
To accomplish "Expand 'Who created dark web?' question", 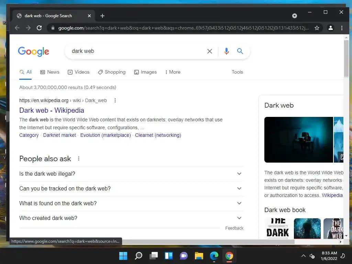I will click(x=131, y=218).
